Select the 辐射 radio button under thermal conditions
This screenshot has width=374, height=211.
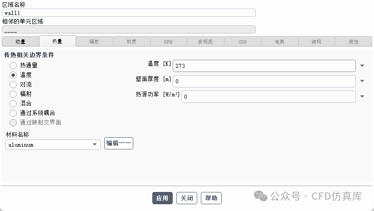pos(13,94)
